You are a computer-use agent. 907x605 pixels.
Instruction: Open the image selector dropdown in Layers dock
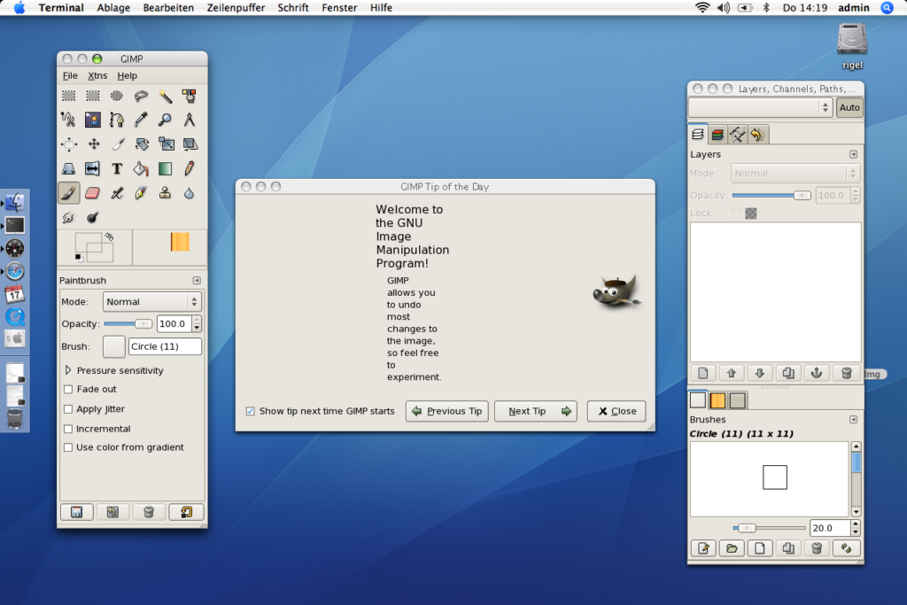760,107
